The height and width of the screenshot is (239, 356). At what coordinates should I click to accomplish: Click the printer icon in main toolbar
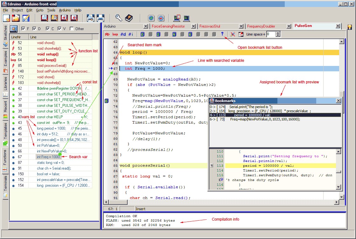click(101, 18)
